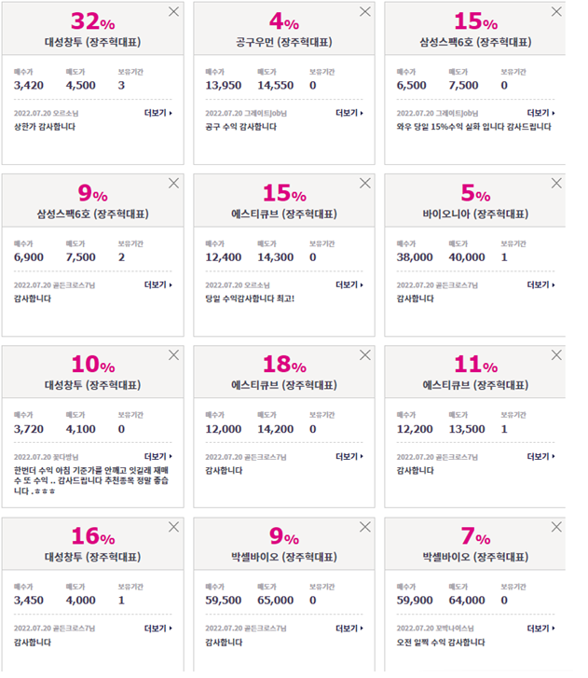The height and width of the screenshot is (678, 588).
Task: Close the 5% 바이오니아 card
Action: tap(556, 184)
